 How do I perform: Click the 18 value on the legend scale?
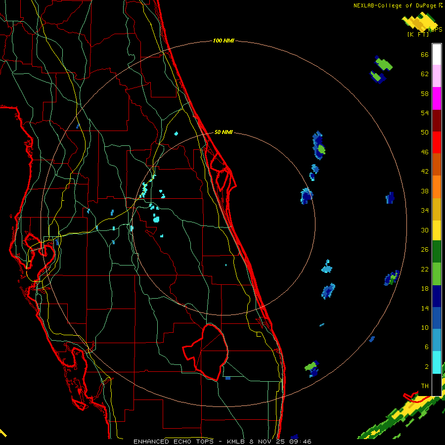(x=425, y=289)
